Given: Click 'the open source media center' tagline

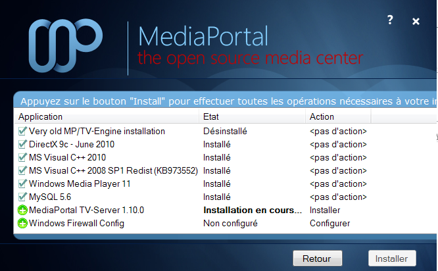Looking at the screenshot, I should coord(250,58).
